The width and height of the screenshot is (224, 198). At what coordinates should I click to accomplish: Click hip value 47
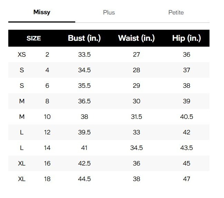click(x=186, y=179)
